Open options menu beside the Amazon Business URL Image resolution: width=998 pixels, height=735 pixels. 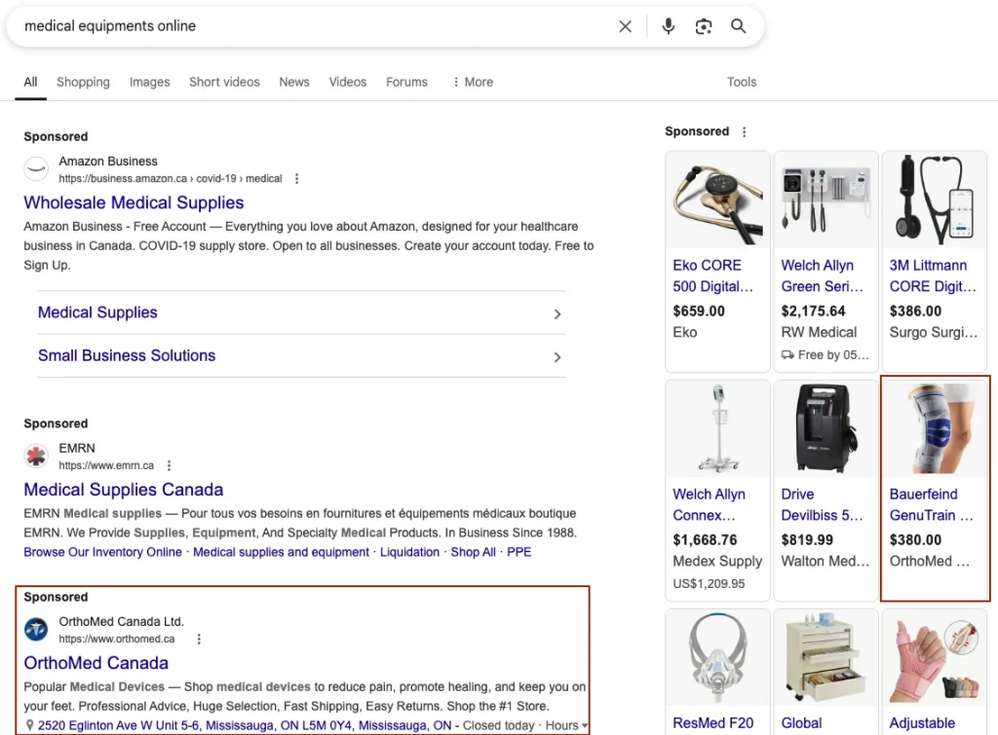coord(296,179)
